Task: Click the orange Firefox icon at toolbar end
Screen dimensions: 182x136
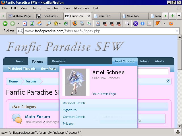Action: coord(171,24)
